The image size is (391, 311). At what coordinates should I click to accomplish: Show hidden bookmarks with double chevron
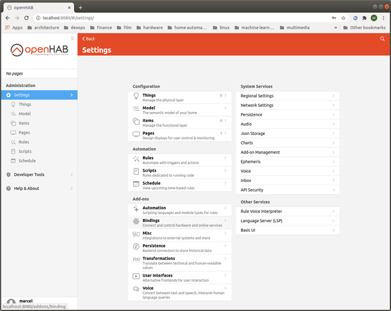point(336,27)
